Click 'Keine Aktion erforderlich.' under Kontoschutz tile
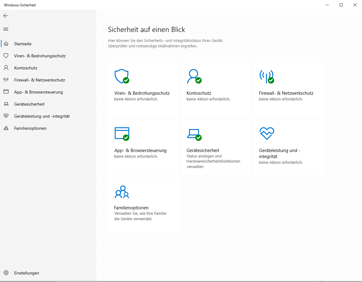The width and height of the screenshot is (362, 282). tap(208, 99)
